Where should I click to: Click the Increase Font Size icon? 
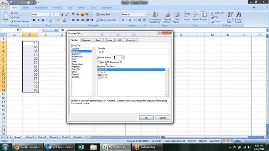[x=62, y=14]
